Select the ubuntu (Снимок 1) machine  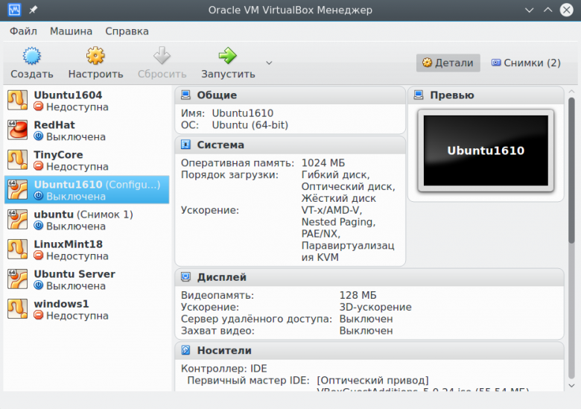click(86, 220)
